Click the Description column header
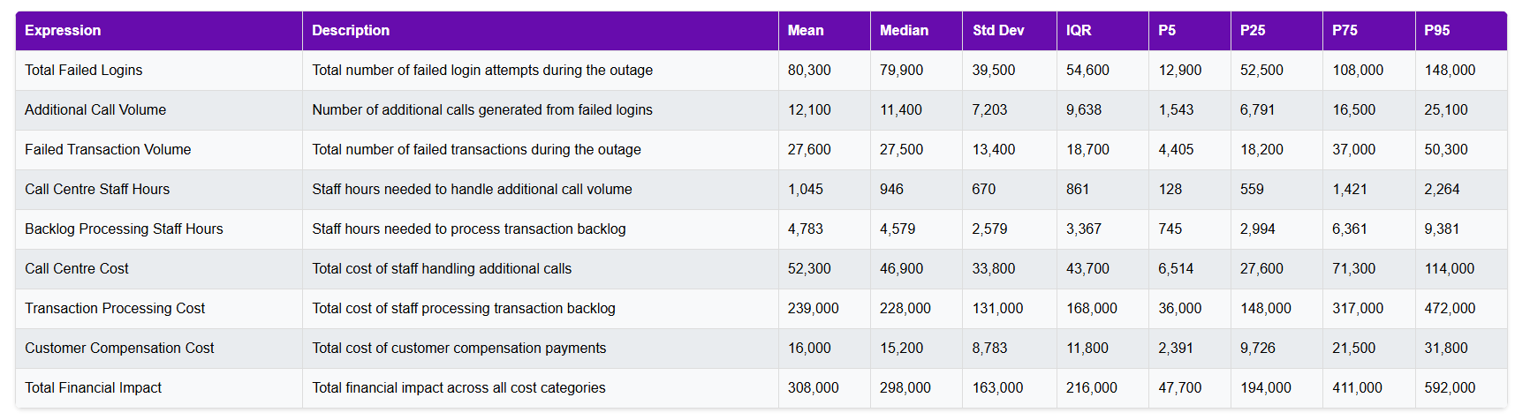1515x420 pixels. (351, 31)
